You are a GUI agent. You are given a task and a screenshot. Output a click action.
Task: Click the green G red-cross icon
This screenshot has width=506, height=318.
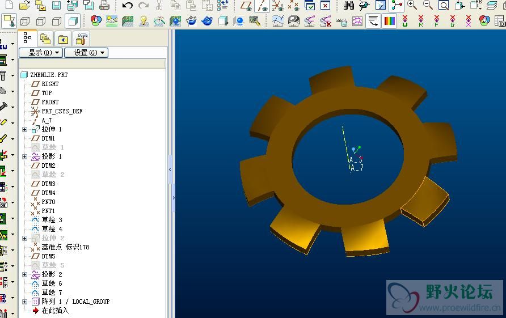(453, 22)
